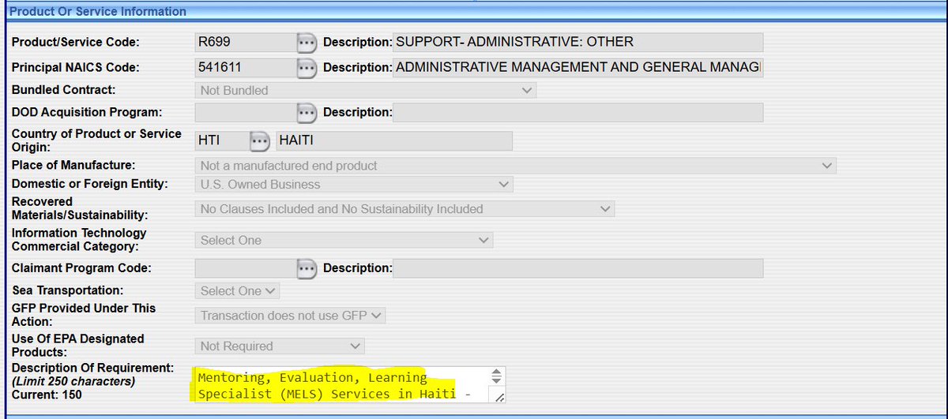Click the empty DOD Acquisition Program code field
The height and width of the screenshot is (419, 948).
click(x=244, y=113)
